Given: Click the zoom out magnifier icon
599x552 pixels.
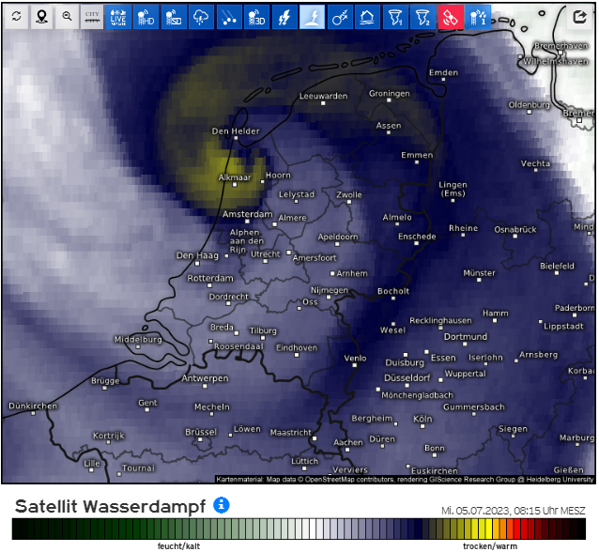Looking at the screenshot, I should (x=67, y=16).
